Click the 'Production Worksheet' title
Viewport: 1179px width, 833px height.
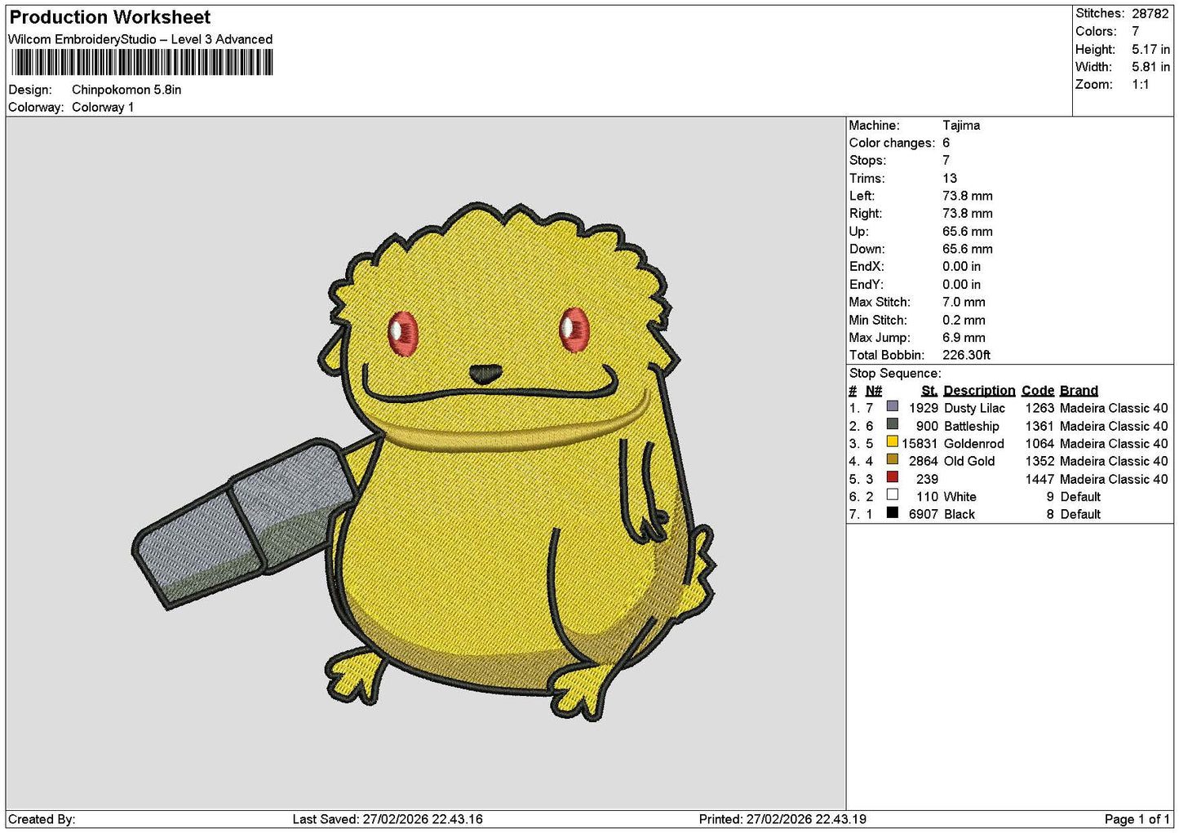coord(109,17)
